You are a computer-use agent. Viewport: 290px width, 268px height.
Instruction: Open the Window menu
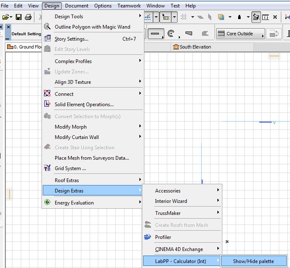[155, 6]
